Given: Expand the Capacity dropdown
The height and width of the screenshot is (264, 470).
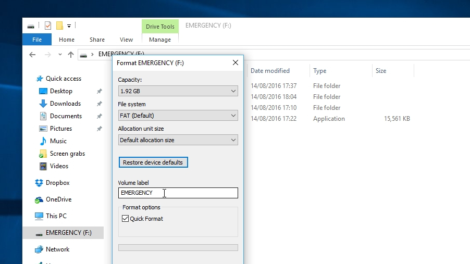Looking at the screenshot, I should click(x=178, y=91).
